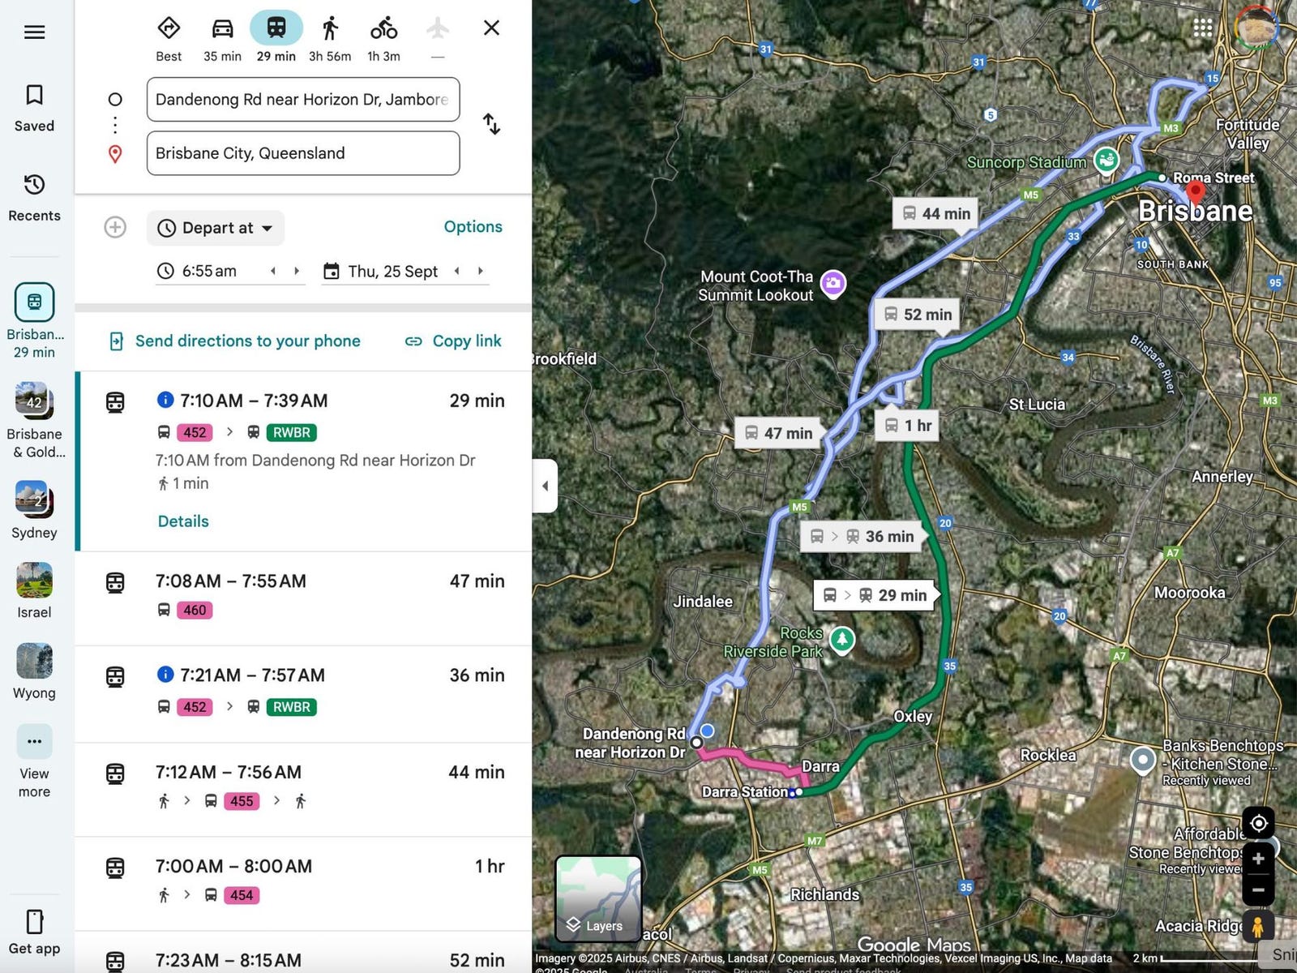Select Cycling mode 1h 3m
This screenshot has height=973, width=1297.
pos(383,38)
